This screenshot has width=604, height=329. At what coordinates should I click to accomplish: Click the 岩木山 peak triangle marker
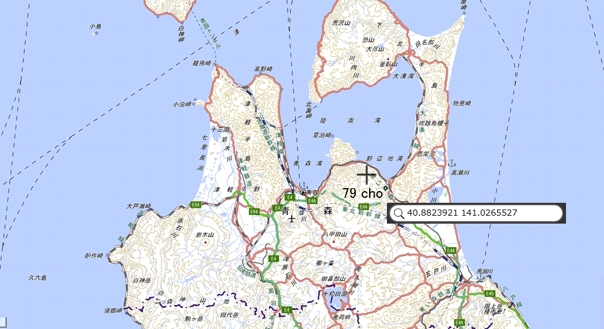205,241
